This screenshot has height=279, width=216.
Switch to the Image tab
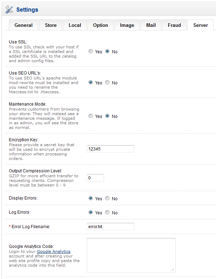tap(127, 25)
